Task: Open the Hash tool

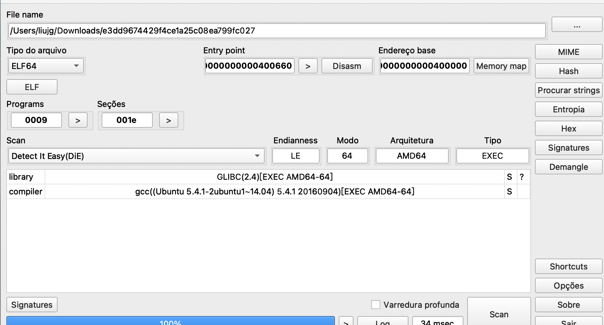Action: [568, 71]
